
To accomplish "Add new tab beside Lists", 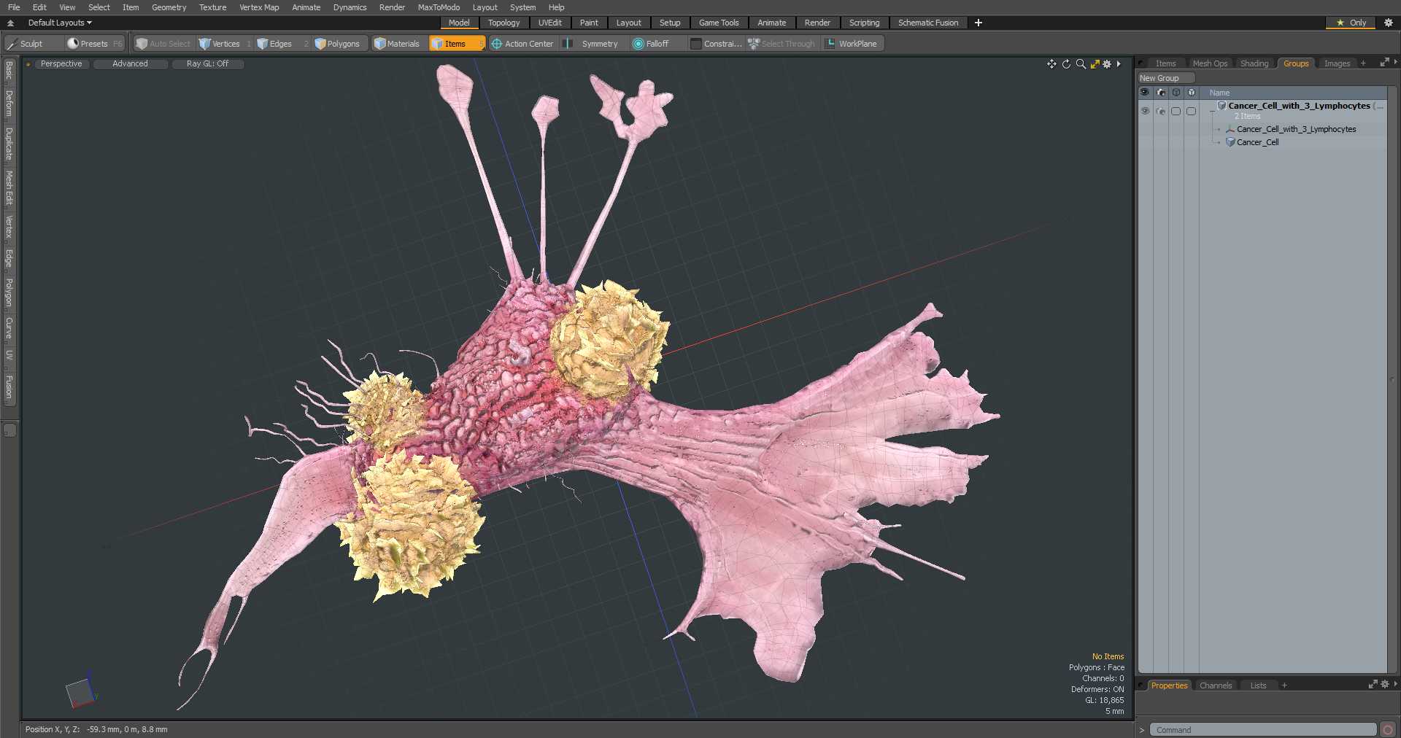I will point(1284,685).
